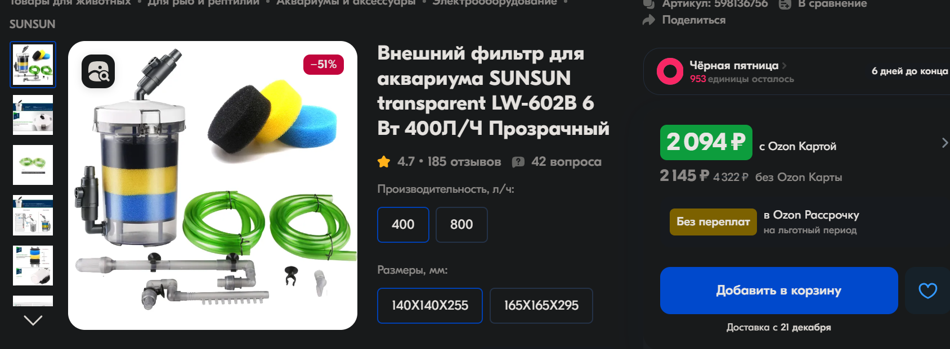The image size is (950, 349).
Task: Open Для рыб и рептилий breadcrumb
Action: point(203,3)
